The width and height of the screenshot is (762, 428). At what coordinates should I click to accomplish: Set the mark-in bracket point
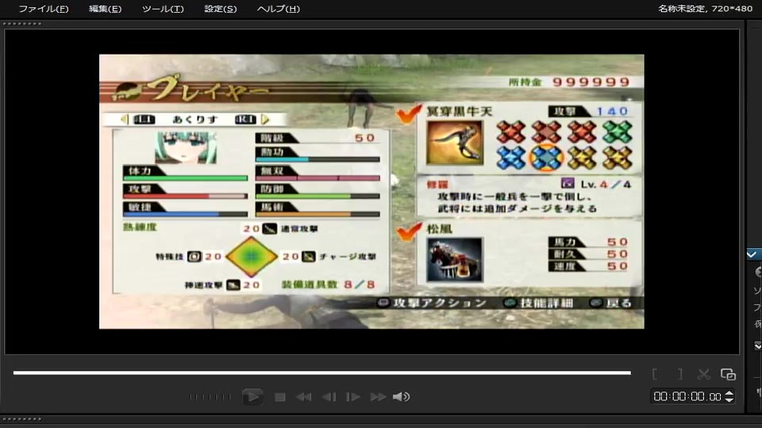[x=655, y=374]
